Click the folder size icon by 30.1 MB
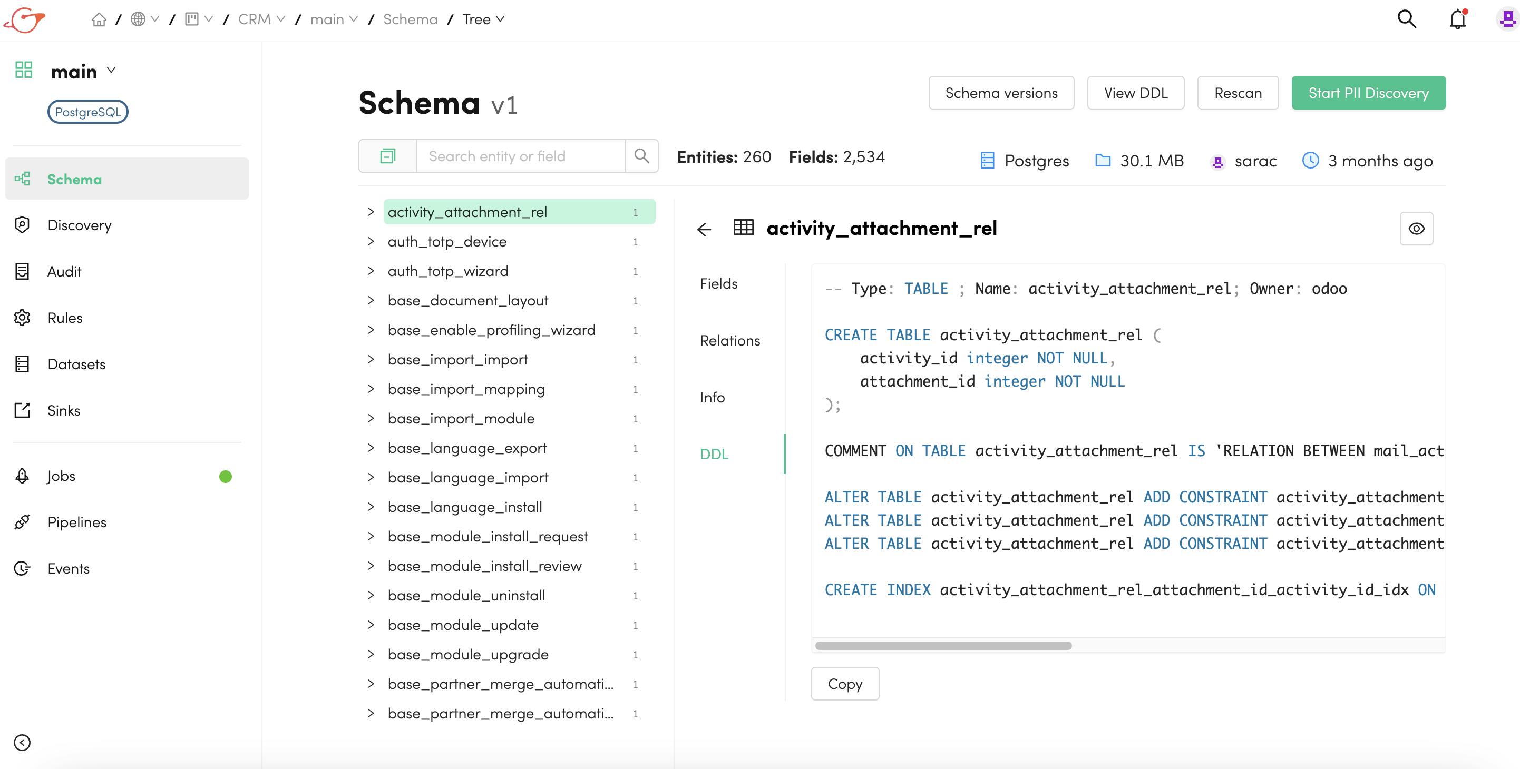 [x=1103, y=160]
